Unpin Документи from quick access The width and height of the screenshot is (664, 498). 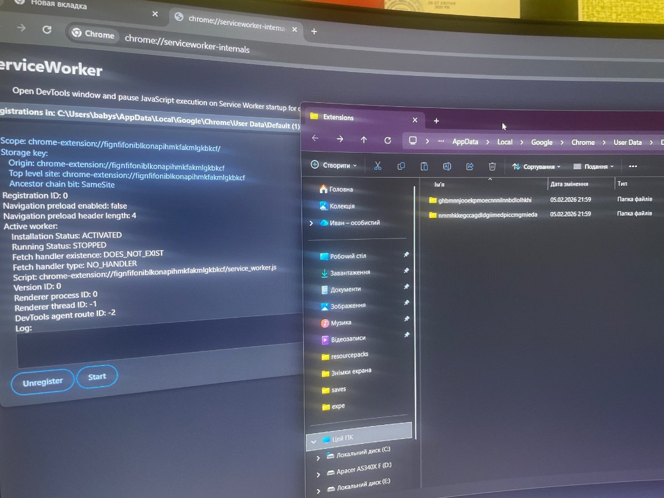pyautogui.click(x=406, y=287)
